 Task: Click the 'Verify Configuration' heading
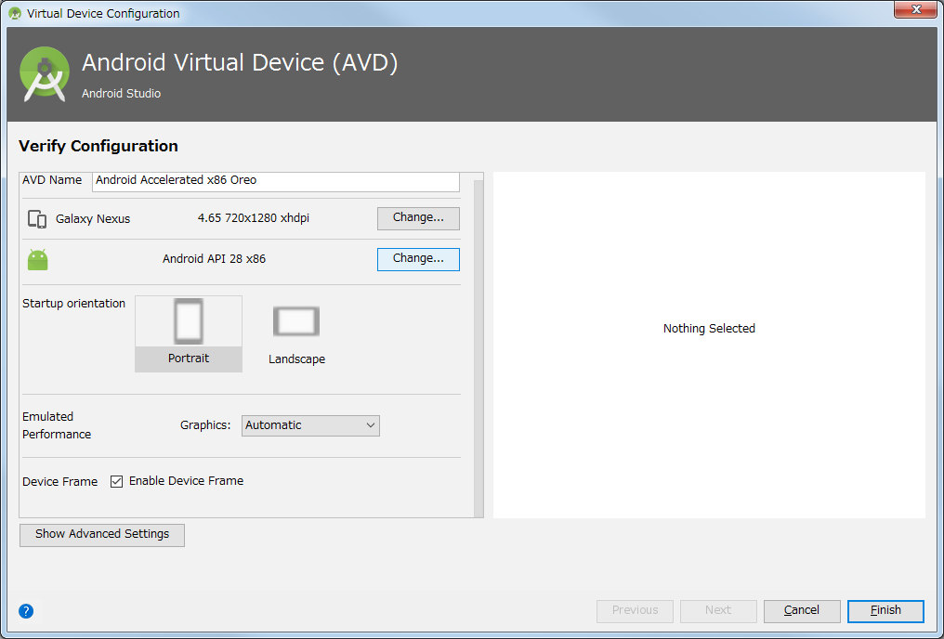(x=98, y=146)
